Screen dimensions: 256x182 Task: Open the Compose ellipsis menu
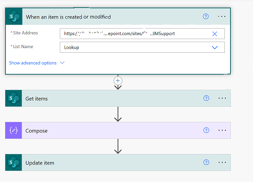click(222, 130)
